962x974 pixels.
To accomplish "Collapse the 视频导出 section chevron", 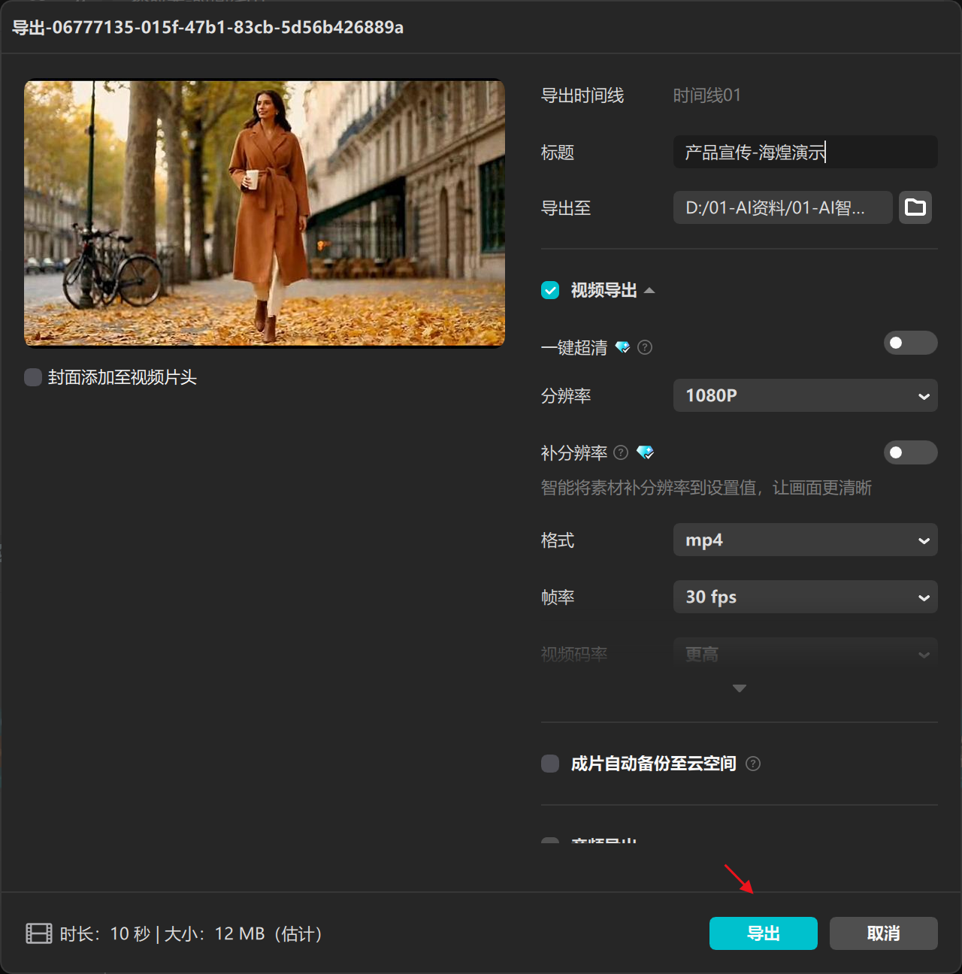I will (651, 289).
